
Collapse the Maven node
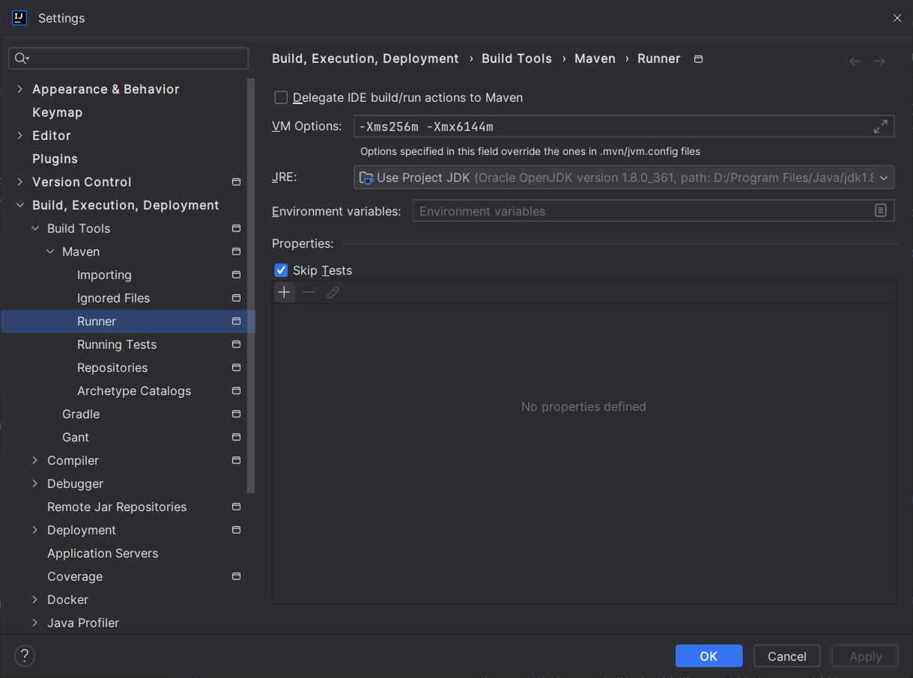click(50, 251)
